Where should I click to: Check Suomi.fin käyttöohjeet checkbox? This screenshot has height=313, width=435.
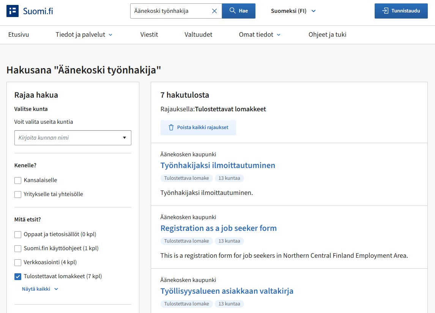click(18, 249)
